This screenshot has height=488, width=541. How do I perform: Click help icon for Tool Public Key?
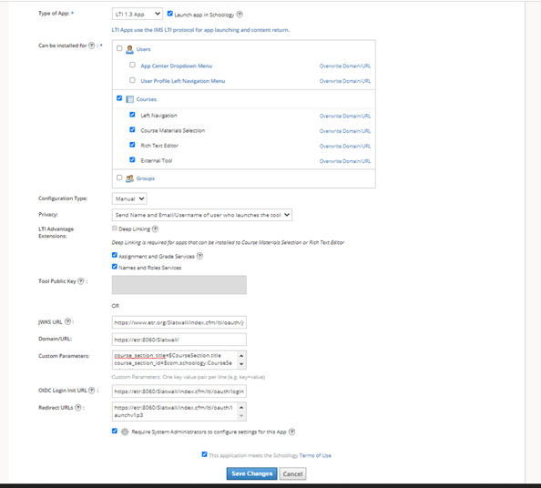click(81, 281)
